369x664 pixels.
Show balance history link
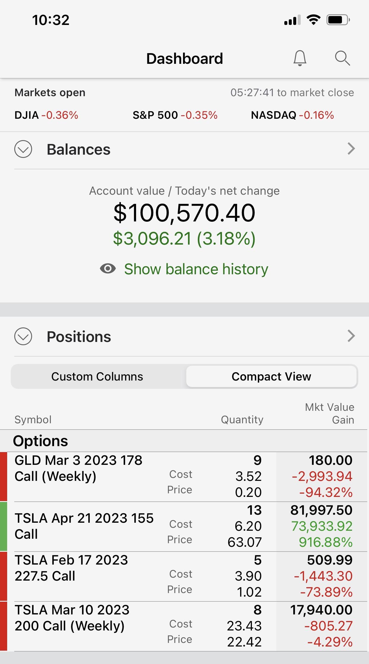(x=196, y=269)
